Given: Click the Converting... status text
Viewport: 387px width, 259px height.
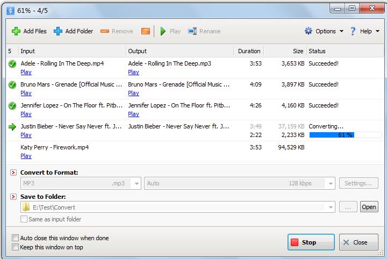Looking at the screenshot, I should tap(326, 126).
